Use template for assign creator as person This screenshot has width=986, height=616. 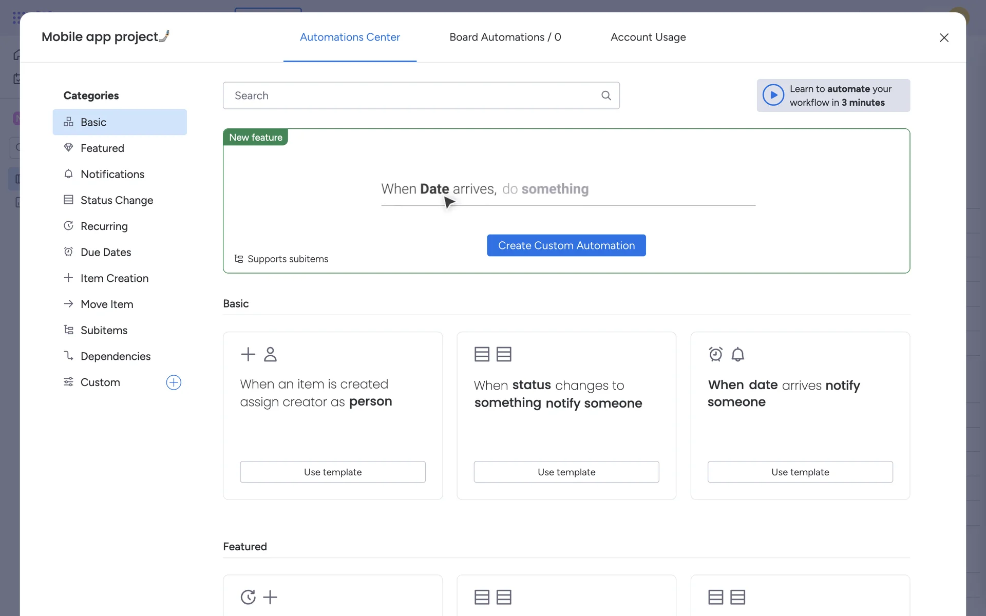click(332, 472)
